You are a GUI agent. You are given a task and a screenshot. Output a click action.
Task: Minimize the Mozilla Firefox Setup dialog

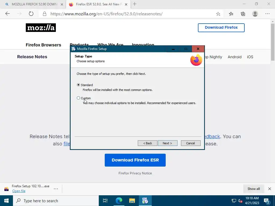(x=173, y=49)
